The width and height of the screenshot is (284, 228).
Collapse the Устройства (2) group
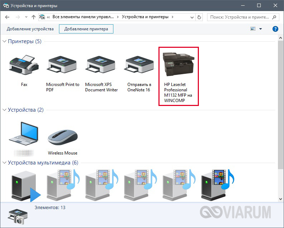tap(5, 110)
